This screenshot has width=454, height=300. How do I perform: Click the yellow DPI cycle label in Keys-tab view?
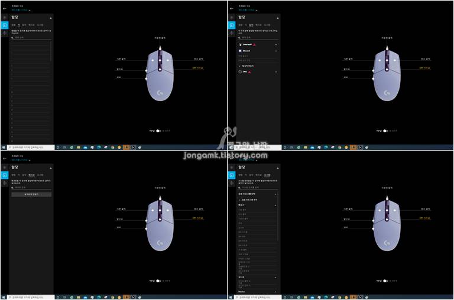(198, 69)
